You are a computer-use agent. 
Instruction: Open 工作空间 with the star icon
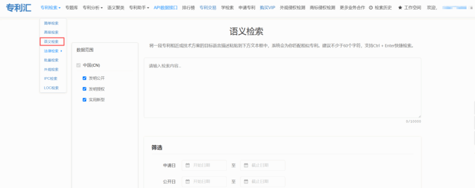tap(400, 8)
